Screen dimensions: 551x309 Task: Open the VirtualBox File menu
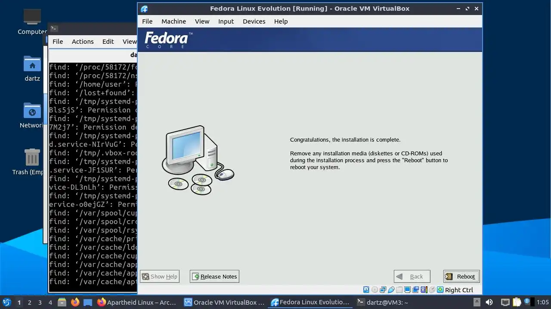(x=147, y=21)
